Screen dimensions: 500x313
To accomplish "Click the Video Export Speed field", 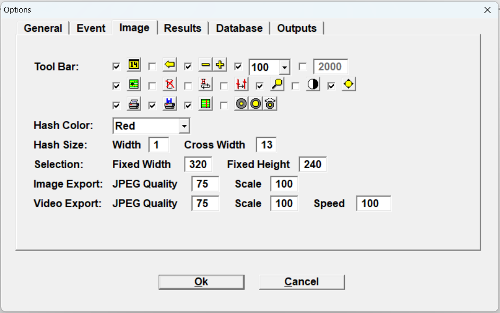I will (373, 203).
